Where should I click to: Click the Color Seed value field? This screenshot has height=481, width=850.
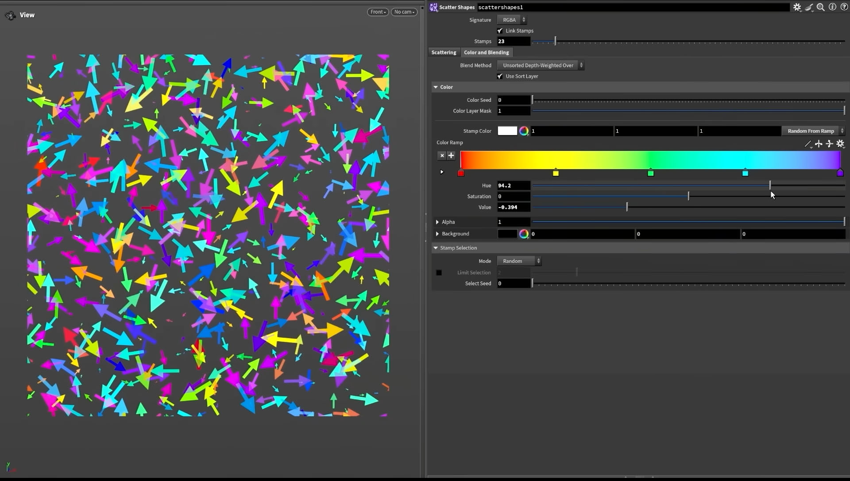[x=514, y=100]
